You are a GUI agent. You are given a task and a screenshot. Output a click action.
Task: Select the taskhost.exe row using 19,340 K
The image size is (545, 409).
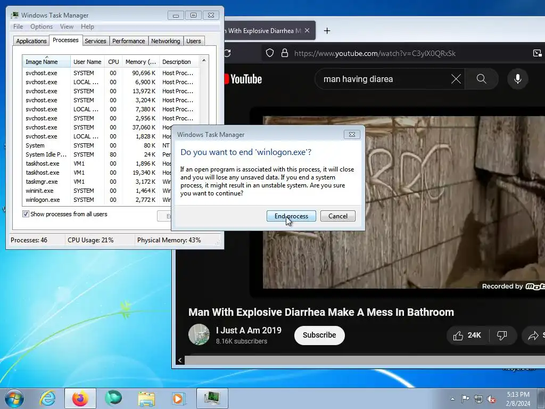97,173
